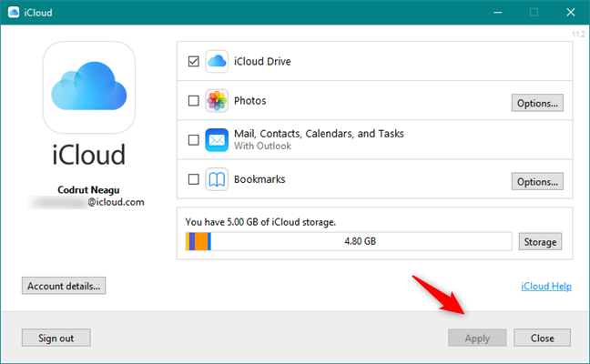Click the version number 11.2
Image resolution: width=590 pixels, height=364 pixels.
[578, 35]
